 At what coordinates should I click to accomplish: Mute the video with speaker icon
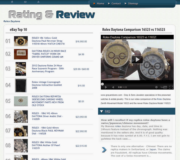click(x=113, y=87)
